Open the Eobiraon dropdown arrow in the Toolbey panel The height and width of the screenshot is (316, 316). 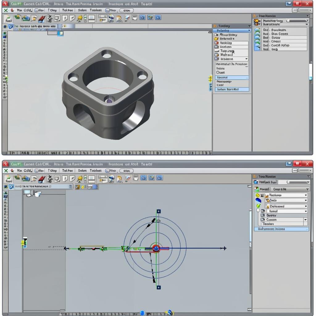click(x=247, y=59)
